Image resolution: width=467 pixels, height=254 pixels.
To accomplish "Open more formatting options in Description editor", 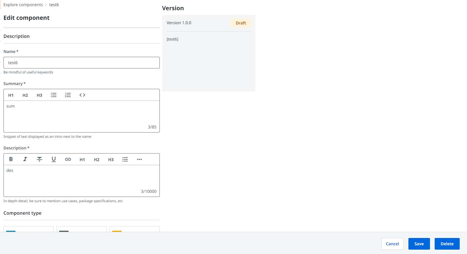I will click(x=139, y=159).
